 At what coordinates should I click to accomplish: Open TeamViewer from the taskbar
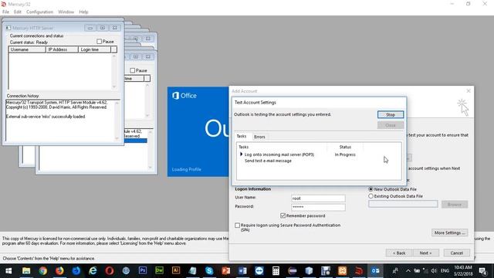259,271
